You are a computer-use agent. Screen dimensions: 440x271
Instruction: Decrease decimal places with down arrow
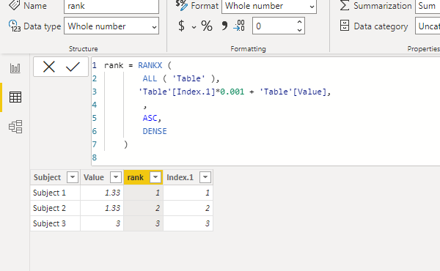click(x=299, y=30)
